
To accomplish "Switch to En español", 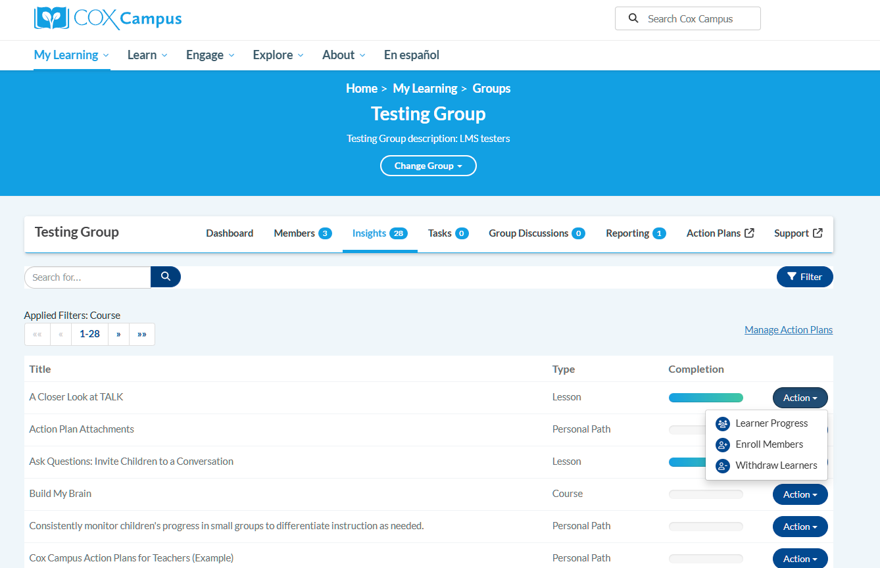I will pyautogui.click(x=412, y=55).
